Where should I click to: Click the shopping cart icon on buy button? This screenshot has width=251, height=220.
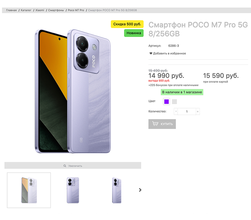(155, 124)
